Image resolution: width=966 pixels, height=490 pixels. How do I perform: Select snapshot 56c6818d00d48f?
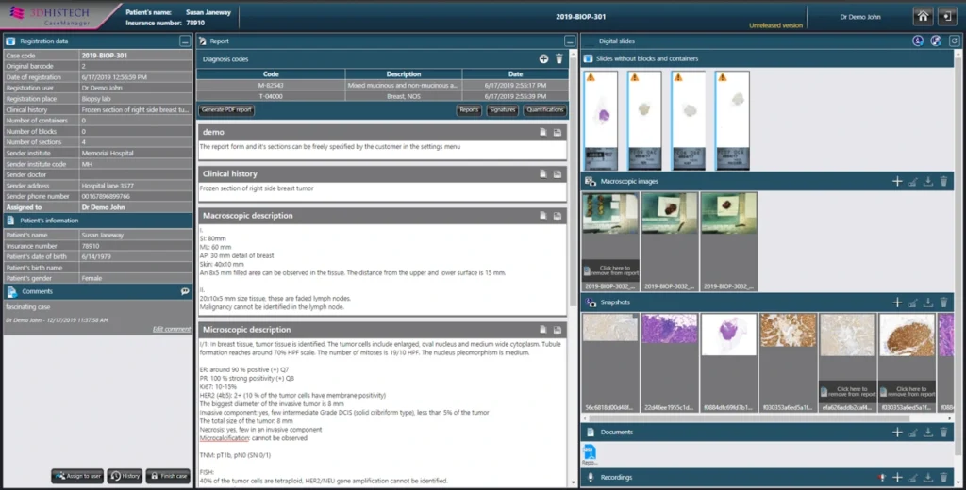pyautogui.click(x=610, y=363)
